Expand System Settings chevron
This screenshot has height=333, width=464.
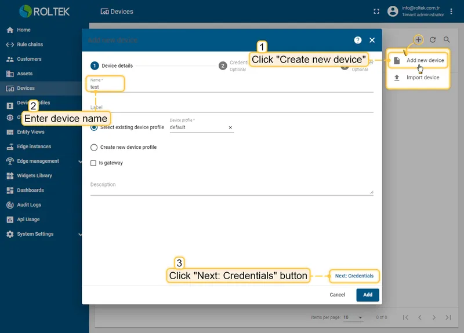(x=80, y=235)
